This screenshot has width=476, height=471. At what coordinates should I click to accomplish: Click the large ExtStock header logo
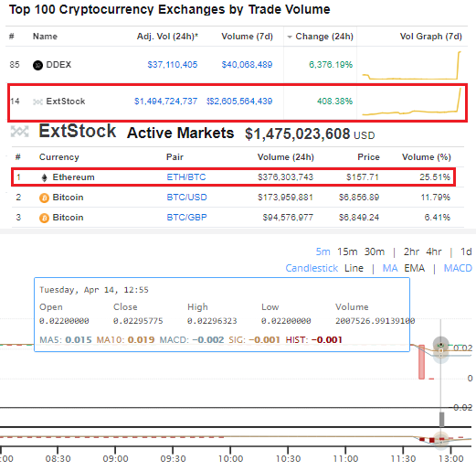click(x=20, y=132)
